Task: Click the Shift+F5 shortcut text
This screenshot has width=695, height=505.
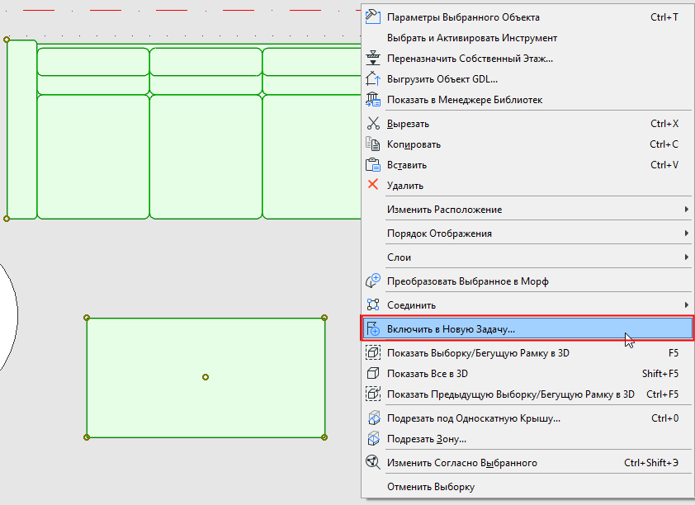Action: [660, 374]
